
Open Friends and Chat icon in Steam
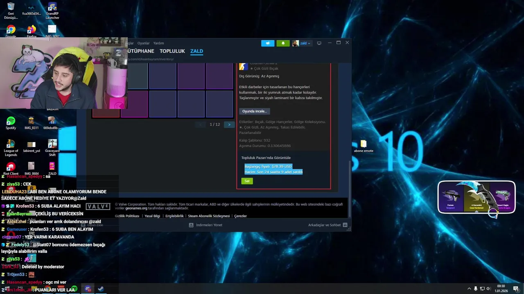(x=345, y=225)
